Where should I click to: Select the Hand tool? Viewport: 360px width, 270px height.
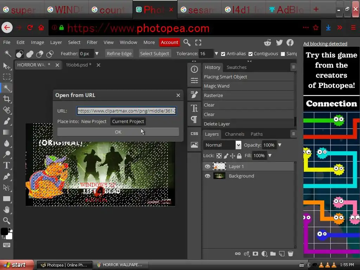(7, 210)
